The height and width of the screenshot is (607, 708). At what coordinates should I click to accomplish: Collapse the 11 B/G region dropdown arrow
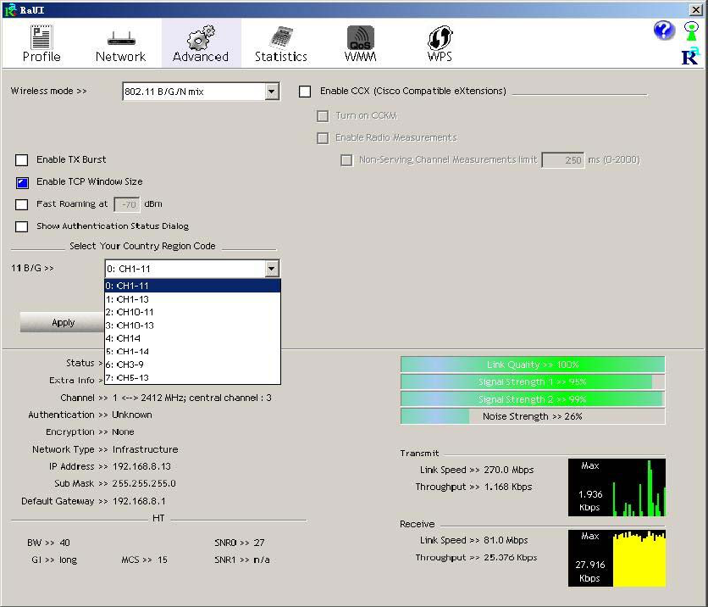point(271,269)
